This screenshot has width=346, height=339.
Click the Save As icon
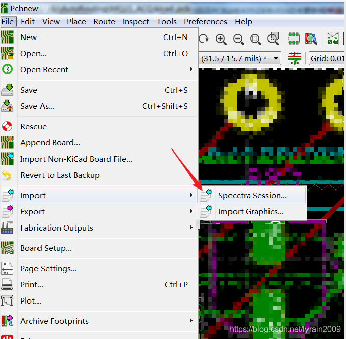click(x=7, y=106)
